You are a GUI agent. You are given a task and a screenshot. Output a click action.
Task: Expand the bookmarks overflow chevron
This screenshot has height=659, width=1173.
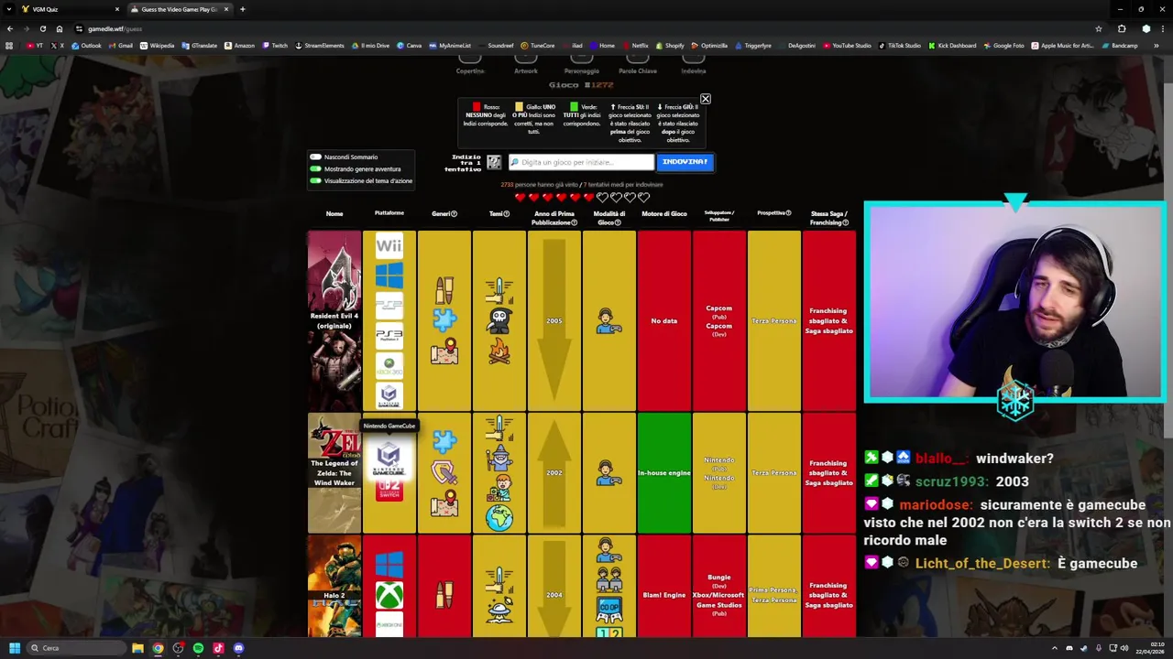[1156, 46]
